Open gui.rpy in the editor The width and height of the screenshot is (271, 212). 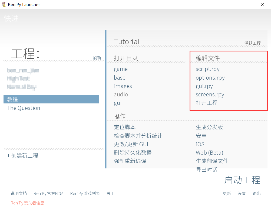204,86
